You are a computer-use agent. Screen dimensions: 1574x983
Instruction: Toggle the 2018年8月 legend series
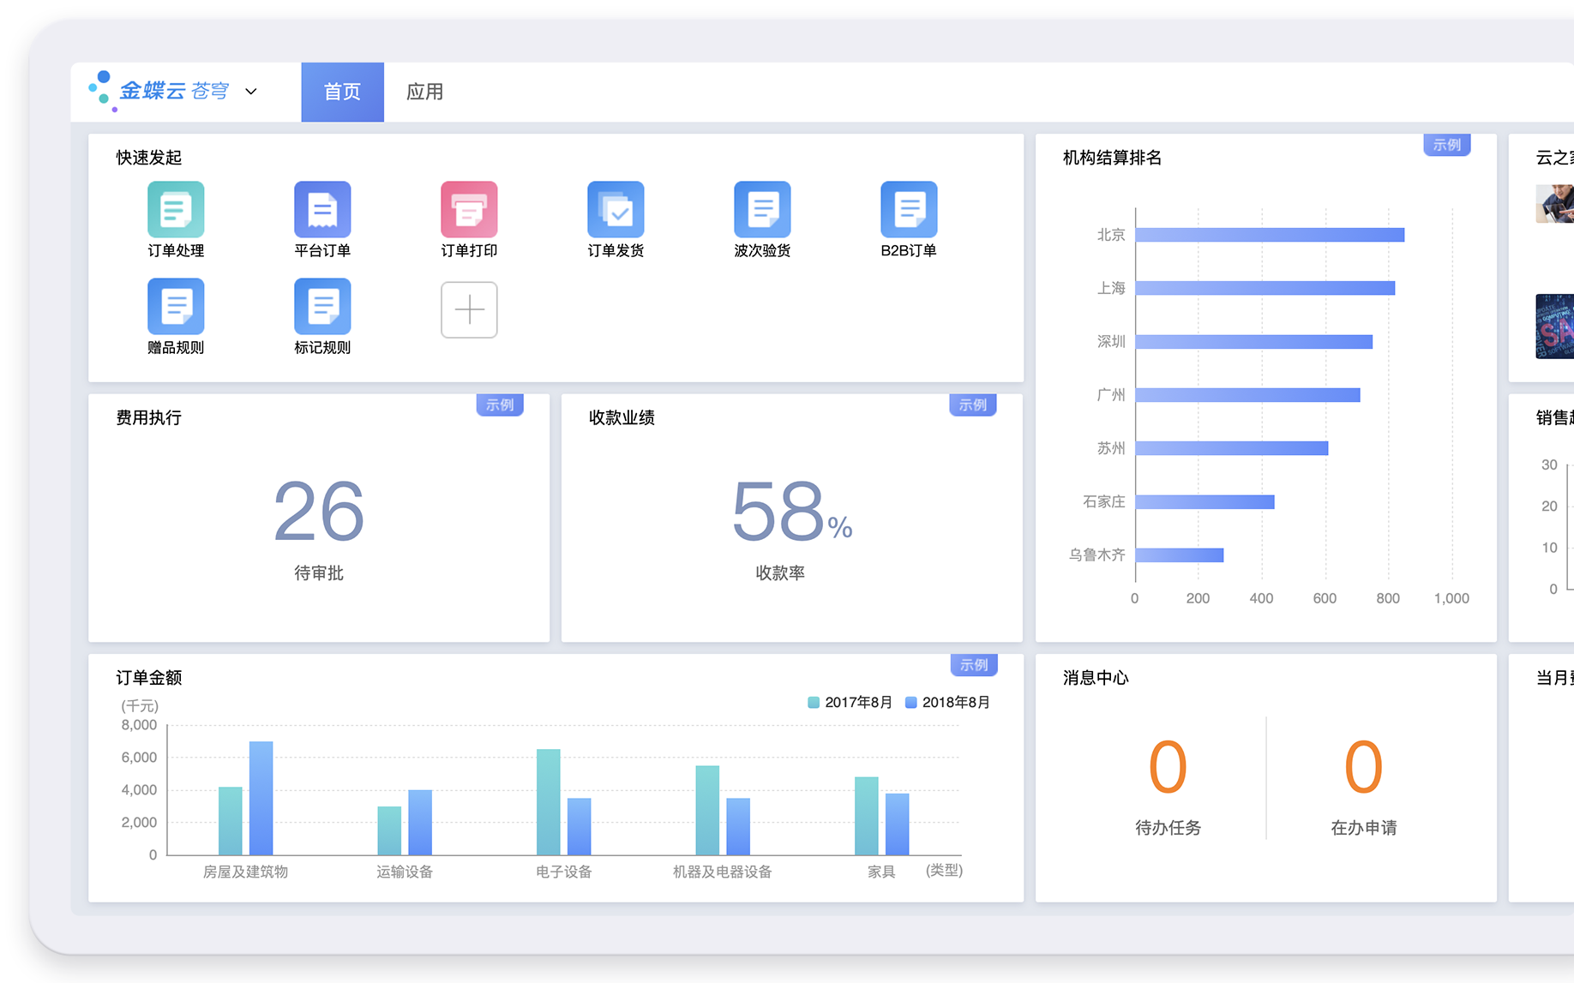coord(947,703)
